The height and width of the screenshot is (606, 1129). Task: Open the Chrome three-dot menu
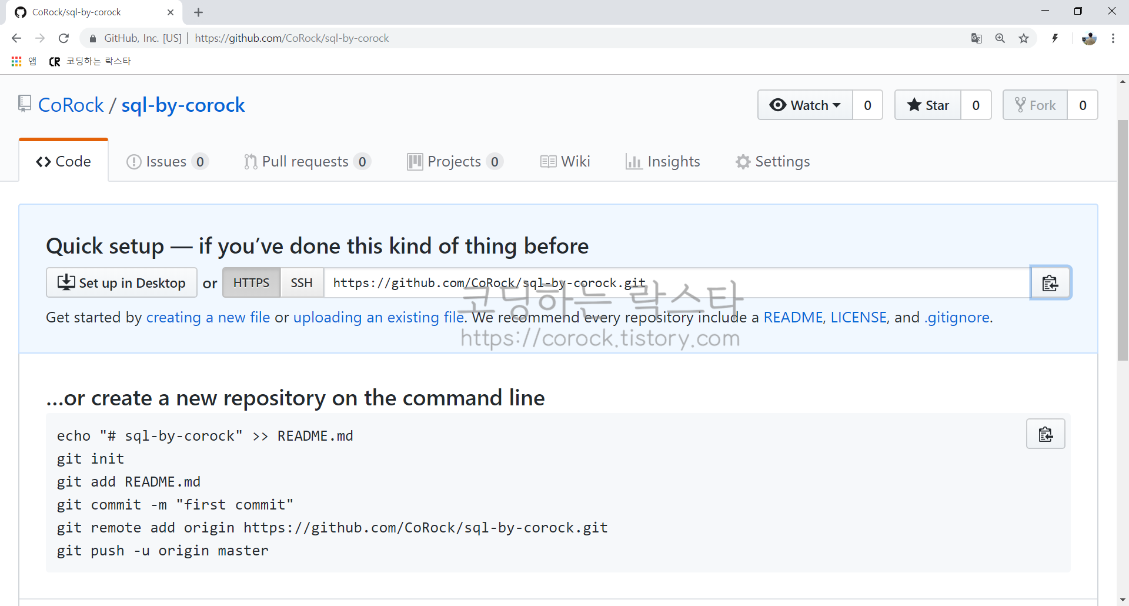click(x=1113, y=38)
